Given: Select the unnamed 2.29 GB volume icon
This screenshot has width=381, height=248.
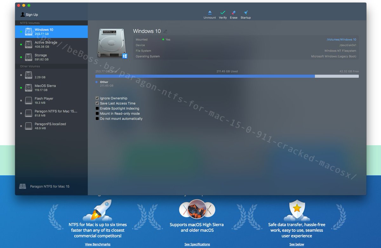Looking at the screenshot, I should coord(29,75).
